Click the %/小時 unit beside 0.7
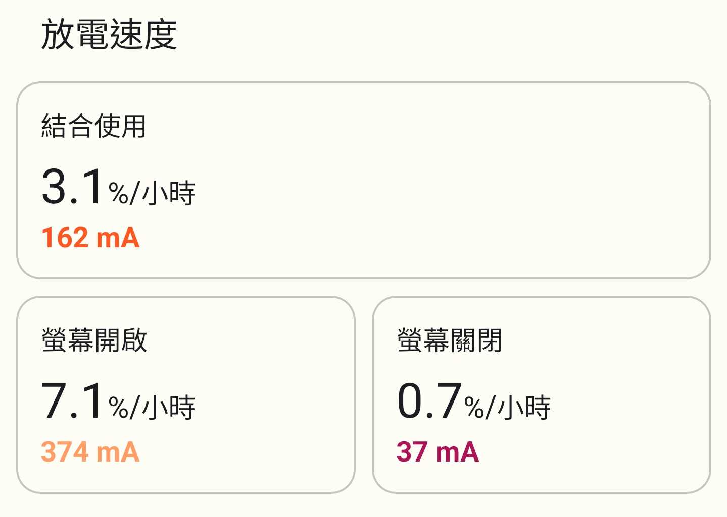Screen dimensions: 727x517 pyautogui.click(x=507, y=407)
